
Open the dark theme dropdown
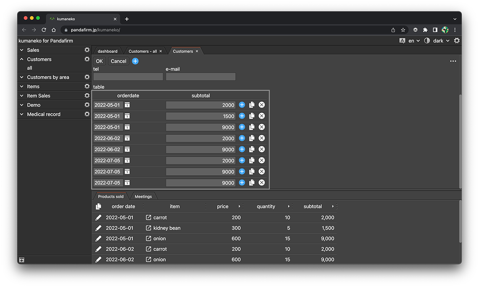point(441,41)
